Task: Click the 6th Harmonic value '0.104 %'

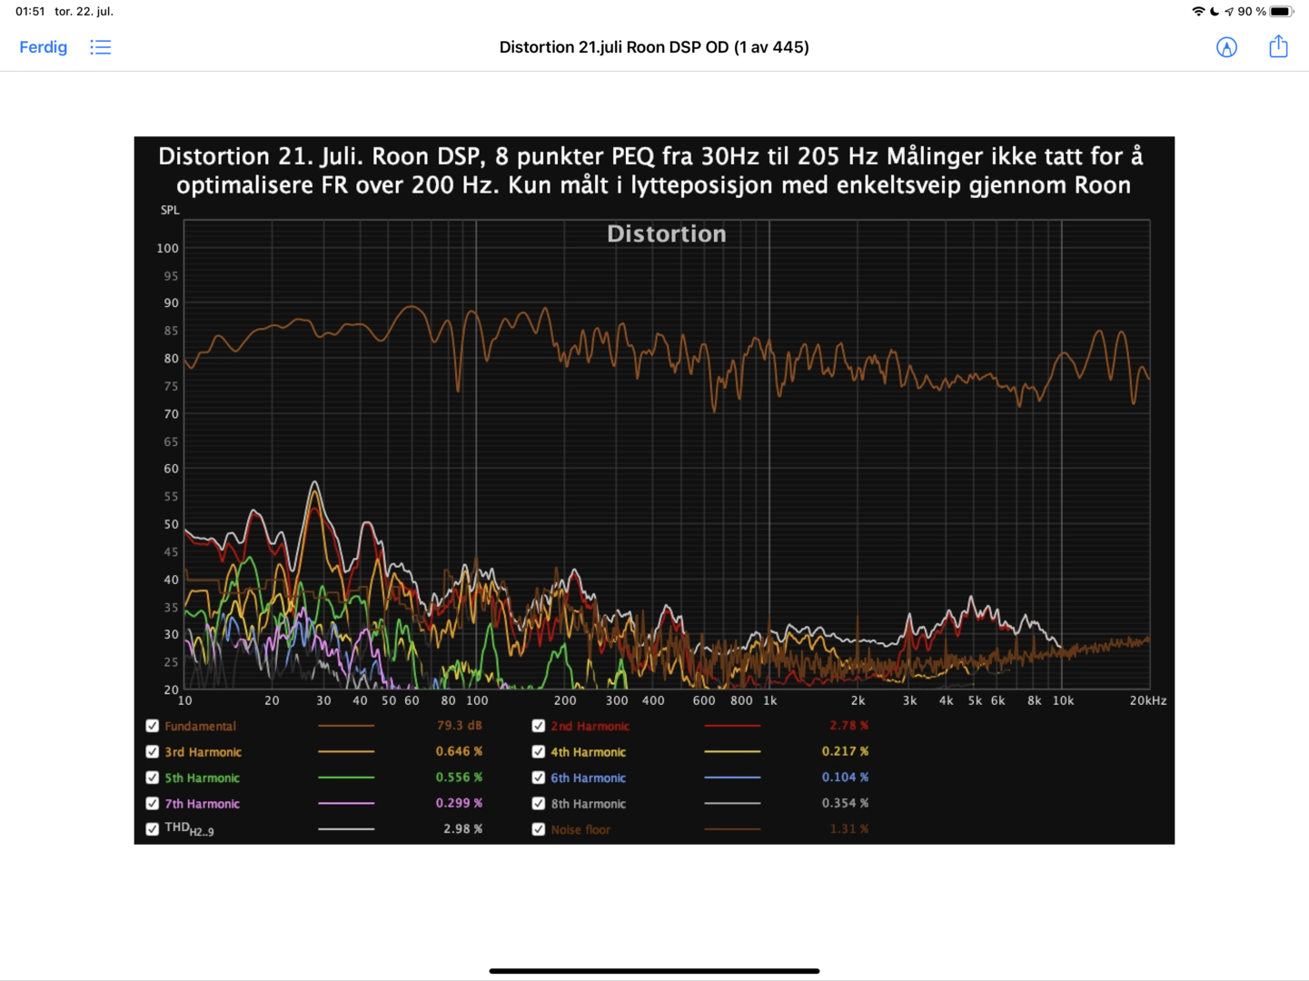Action: pyautogui.click(x=845, y=778)
